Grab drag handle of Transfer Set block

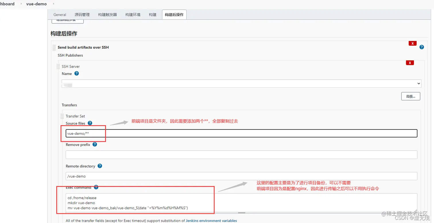(62, 116)
